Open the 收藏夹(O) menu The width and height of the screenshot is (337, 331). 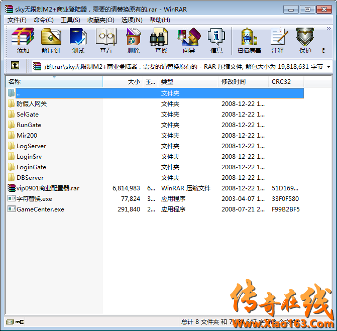tap(101, 20)
